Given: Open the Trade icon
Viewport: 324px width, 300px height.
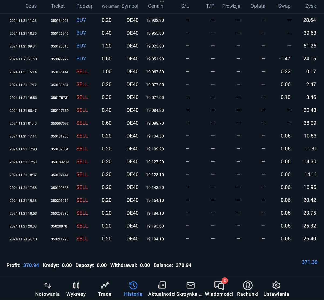Looking at the screenshot, I should point(105,285).
